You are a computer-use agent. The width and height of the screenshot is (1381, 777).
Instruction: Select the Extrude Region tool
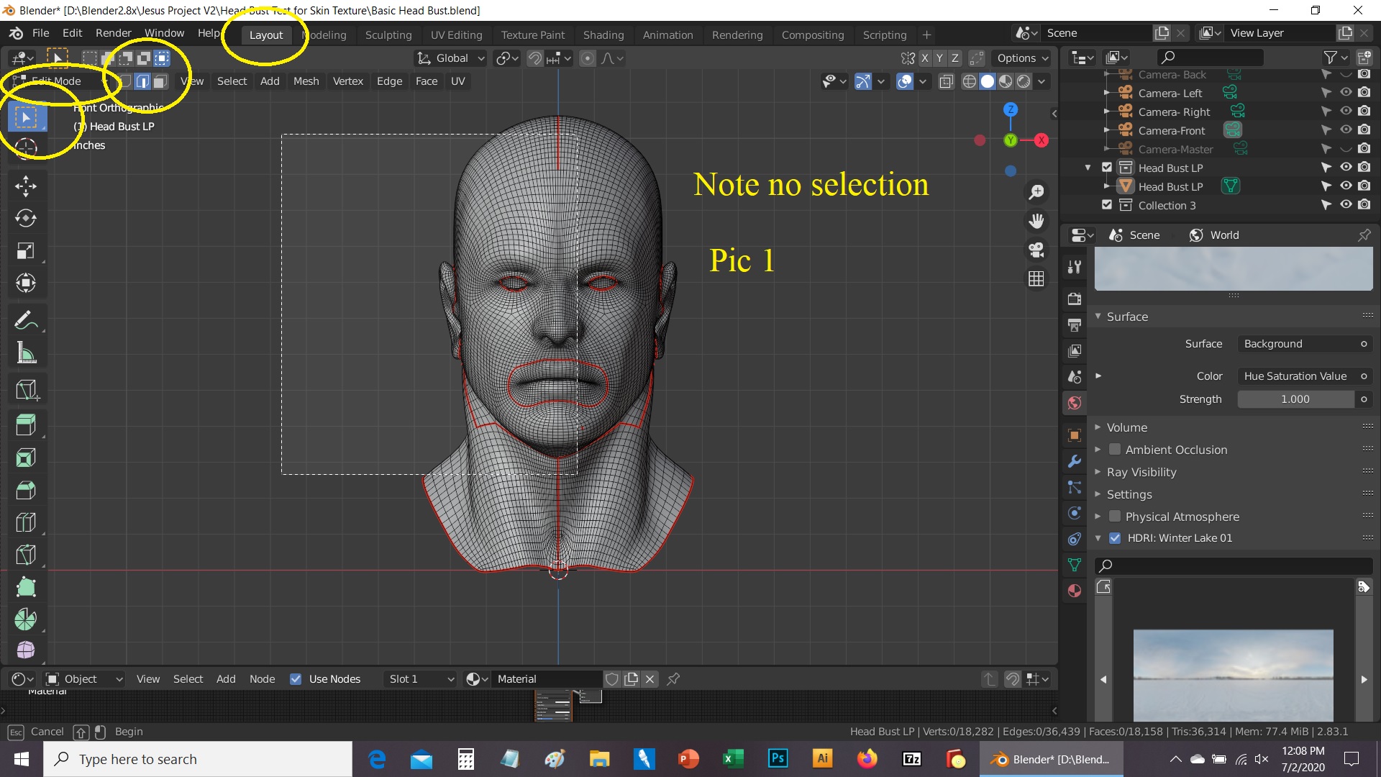pyautogui.click(x=25, y=425)
